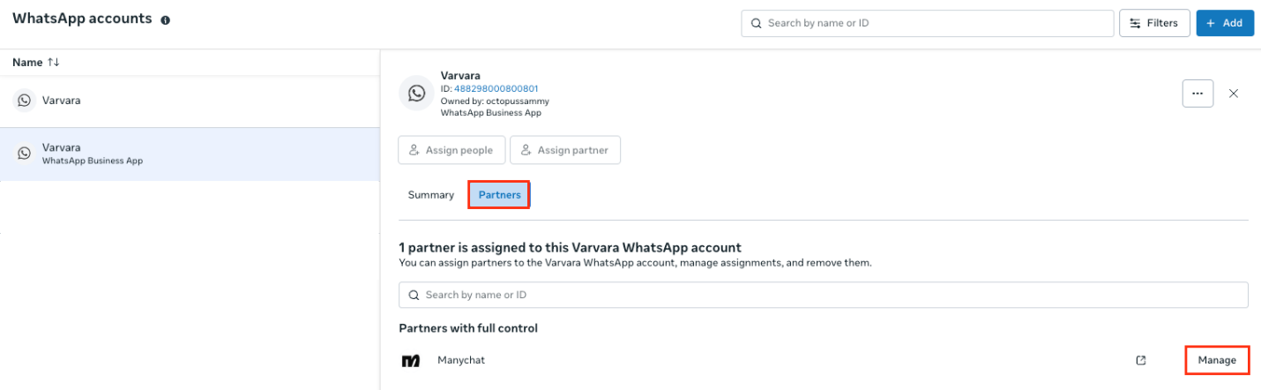Switch to the Summary tab

point(430,195)
